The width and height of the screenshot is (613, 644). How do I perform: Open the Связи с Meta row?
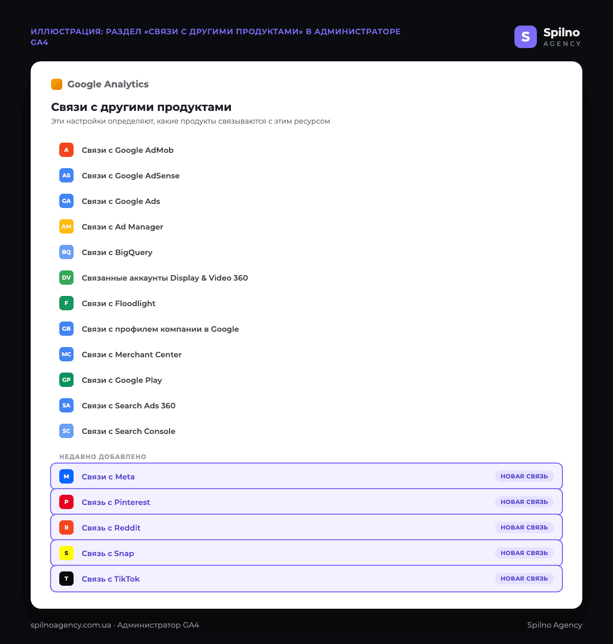[x=306, y=476]
